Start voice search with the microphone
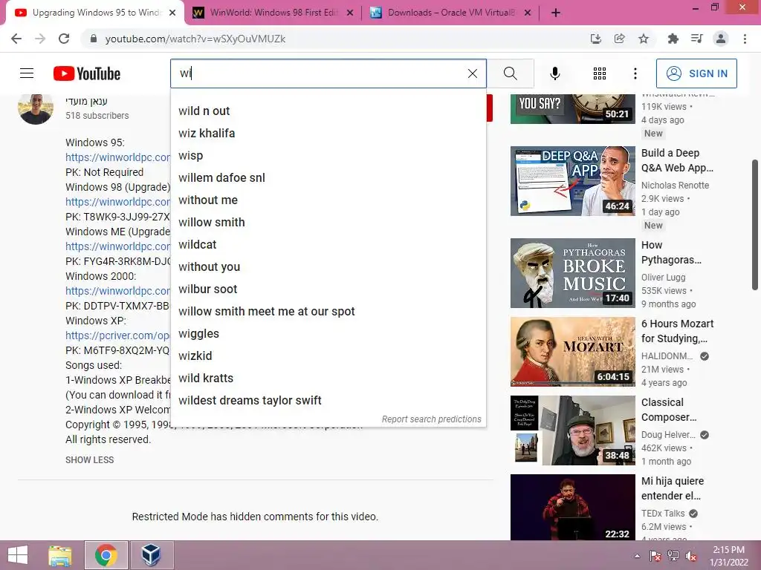 554,73
